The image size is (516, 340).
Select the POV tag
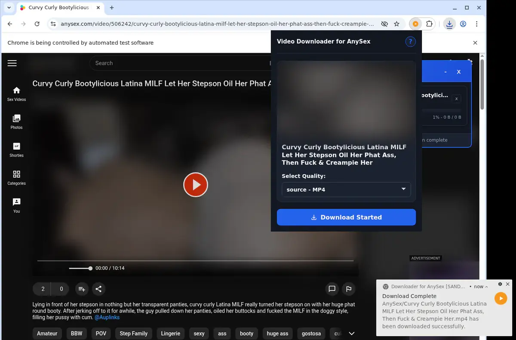(101, 334)
